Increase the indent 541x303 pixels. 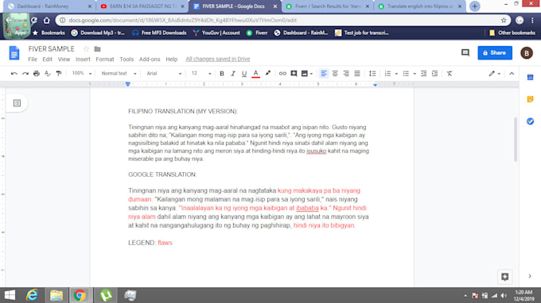434,73
